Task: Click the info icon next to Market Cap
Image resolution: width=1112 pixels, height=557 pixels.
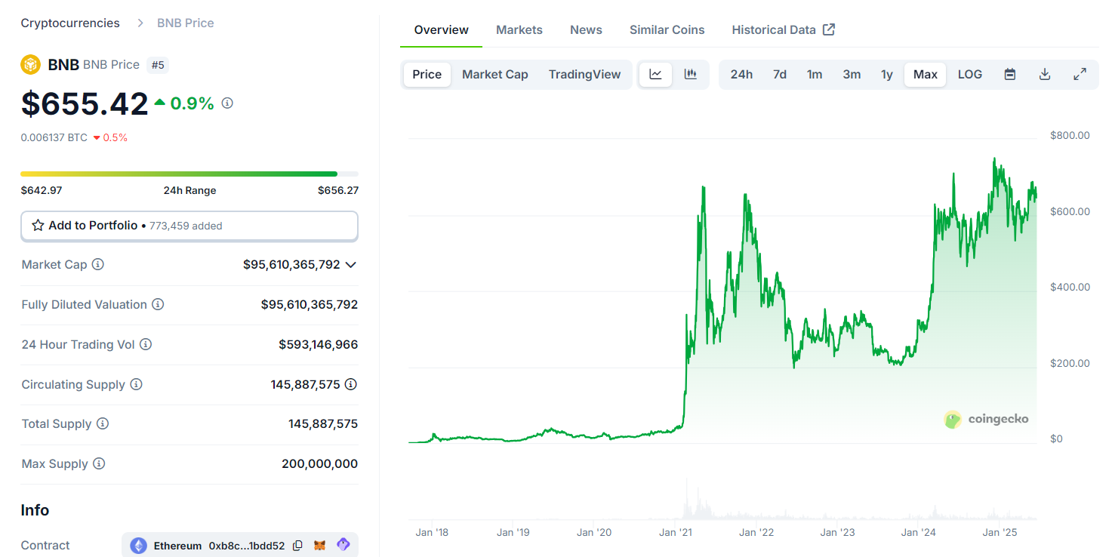Action: tap(98, 265)
